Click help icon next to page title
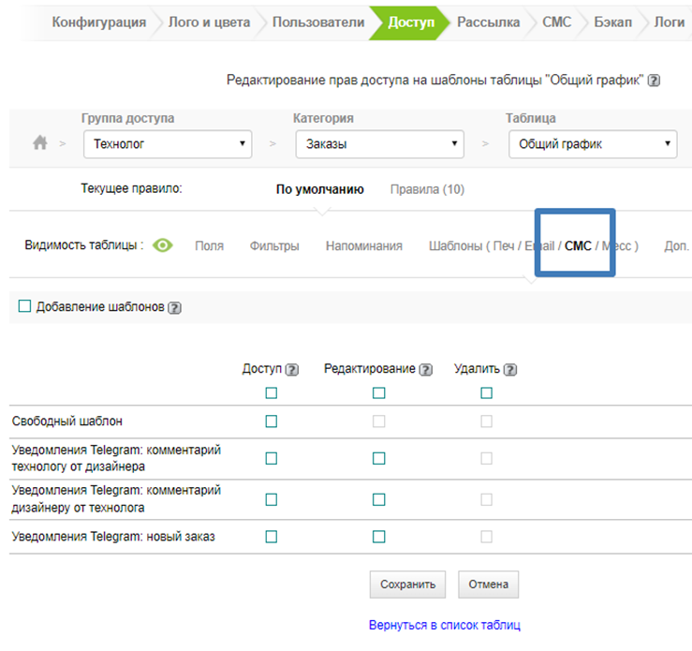The image size is (692, 651). tap(654, 81)
